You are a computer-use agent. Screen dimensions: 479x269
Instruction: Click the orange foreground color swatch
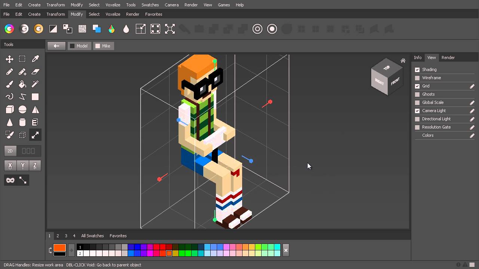60,248
